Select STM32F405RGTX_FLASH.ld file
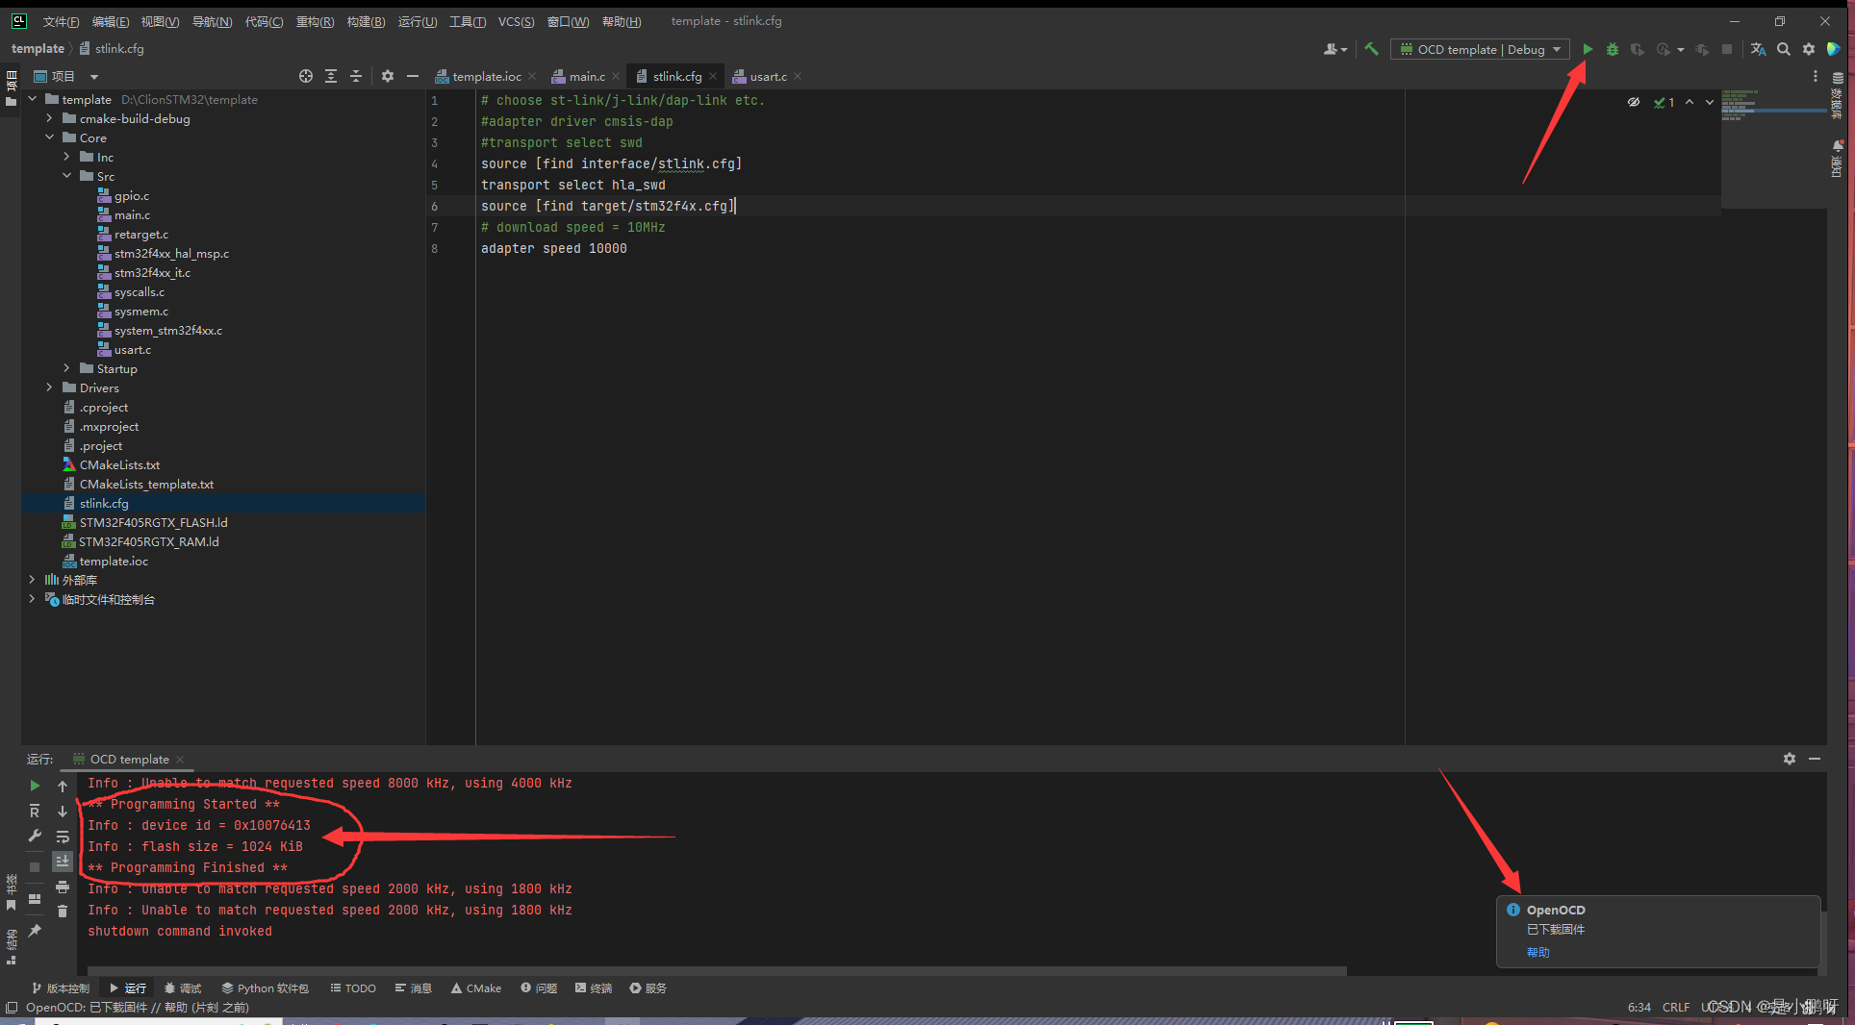 (x=153, y=522)
